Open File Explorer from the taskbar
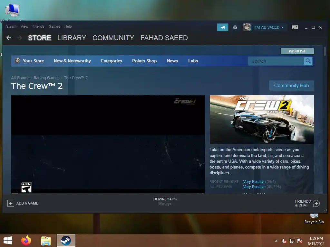330x247 pixels. [x=46, y=241]
